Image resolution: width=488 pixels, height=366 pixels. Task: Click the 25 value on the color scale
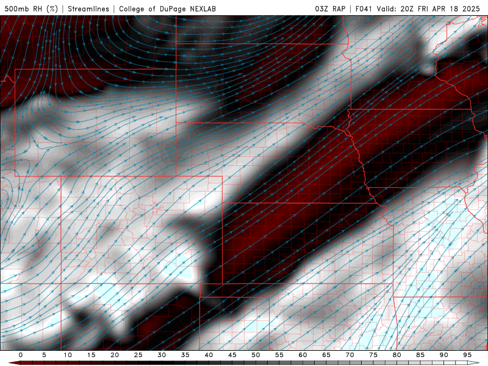[x=138, y=355]
